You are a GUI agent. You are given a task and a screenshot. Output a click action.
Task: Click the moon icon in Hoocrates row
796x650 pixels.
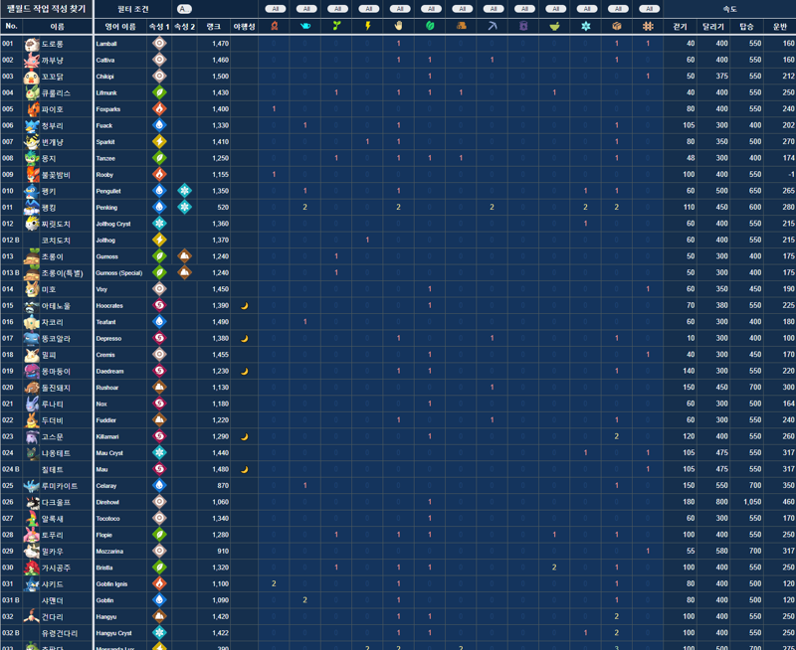tap(245, 306)
